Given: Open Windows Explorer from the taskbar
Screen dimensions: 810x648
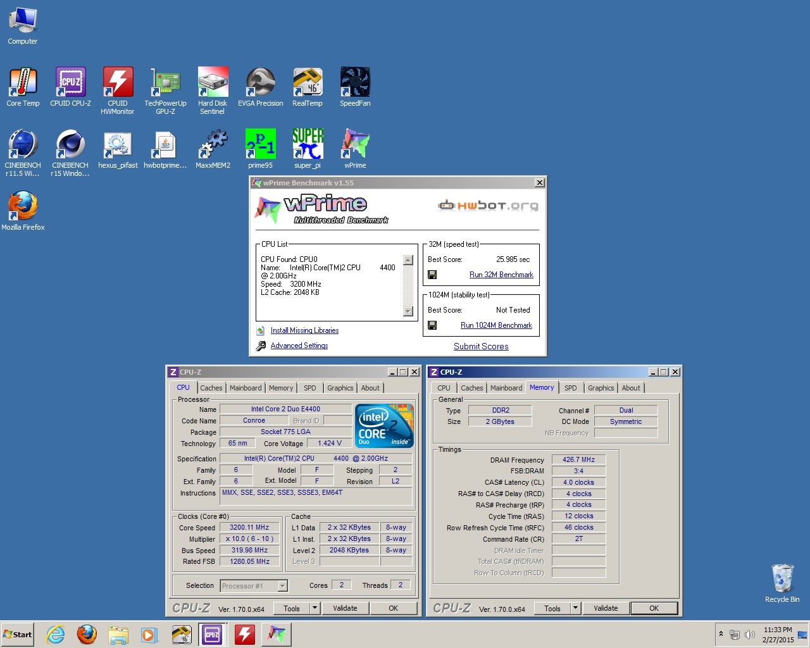Looking at the screenshot, I should [x=118, y=635].
